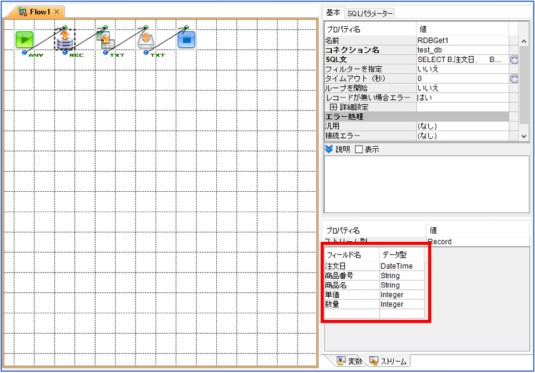Click the property list scroll-up arrow
This screenshot has width=535, height=373.
coord(524,41)
